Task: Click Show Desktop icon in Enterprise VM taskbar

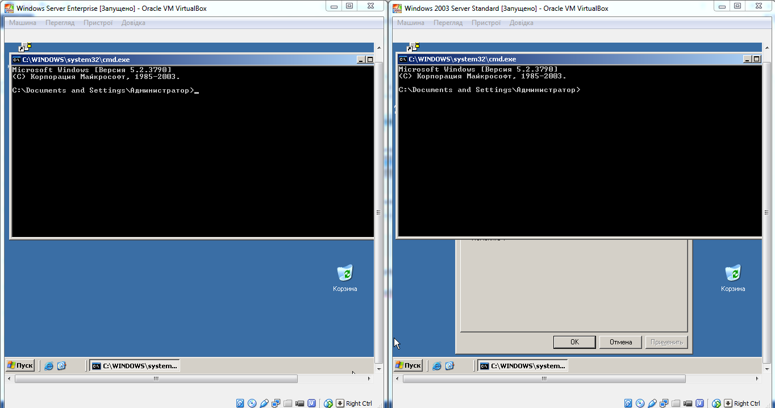Action: coord(61,366)
